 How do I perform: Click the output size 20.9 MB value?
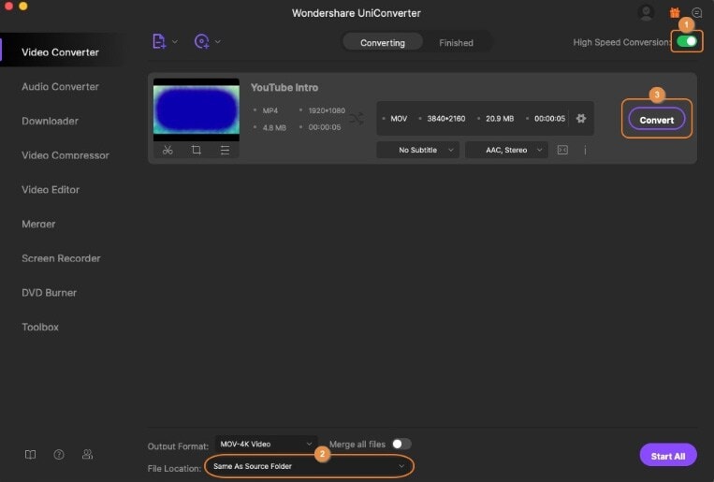point(500,119)
